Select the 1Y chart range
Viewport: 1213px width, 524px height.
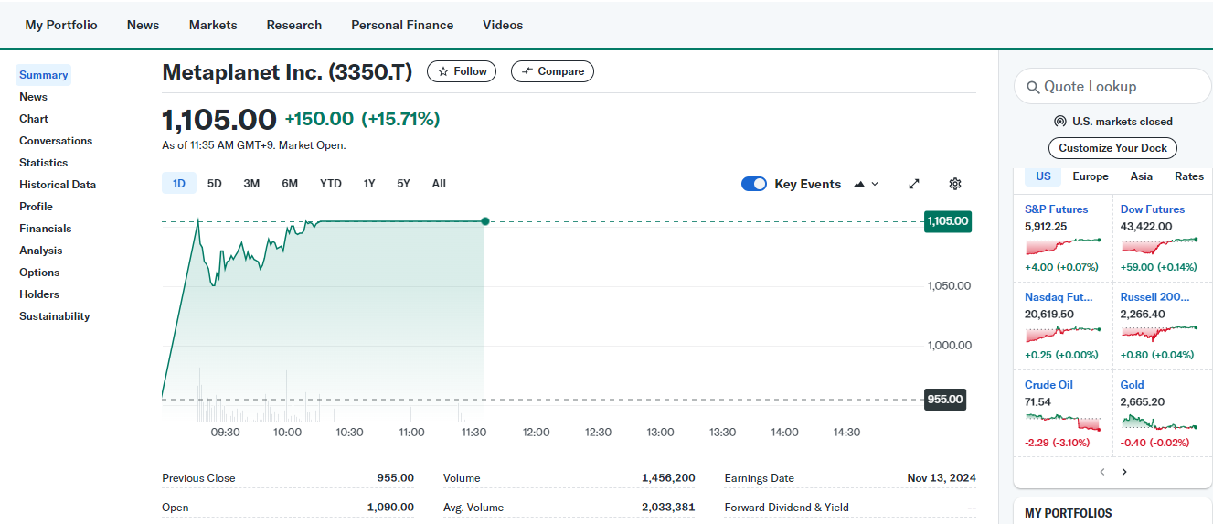[x=369, y=184]
